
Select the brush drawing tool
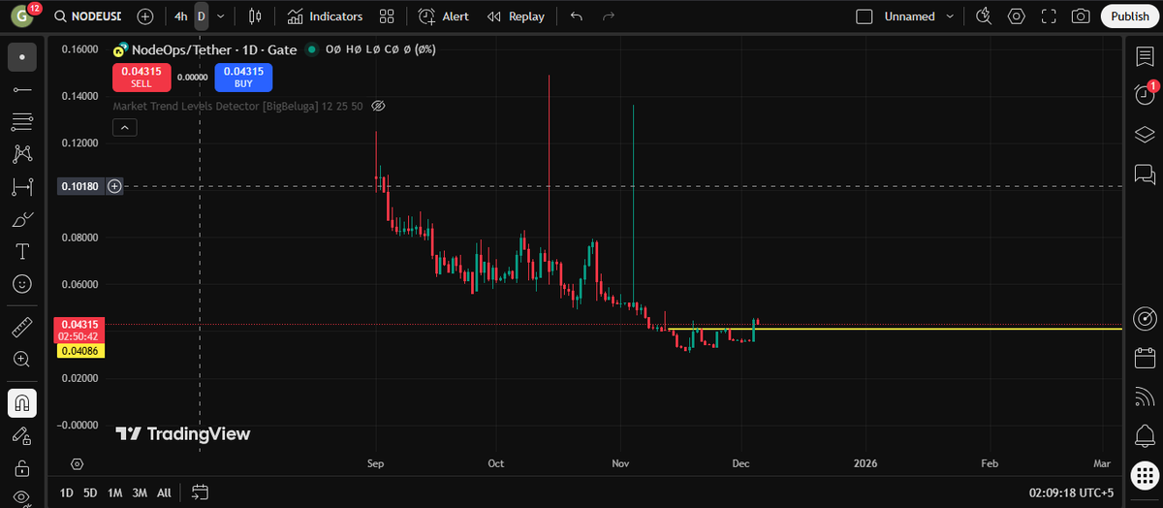[x=22, y=219]
